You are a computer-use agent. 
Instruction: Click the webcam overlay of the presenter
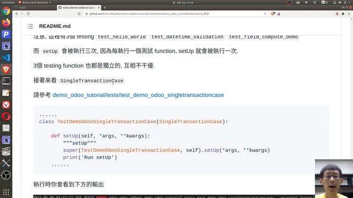334,179
